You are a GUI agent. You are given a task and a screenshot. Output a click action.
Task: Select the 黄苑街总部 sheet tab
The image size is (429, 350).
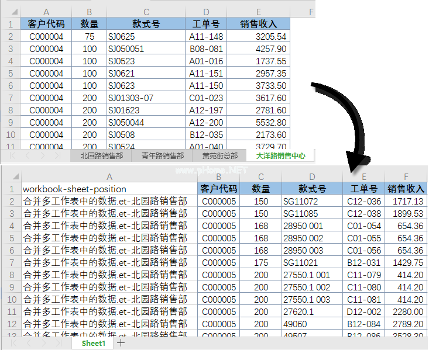click(220, 156)
